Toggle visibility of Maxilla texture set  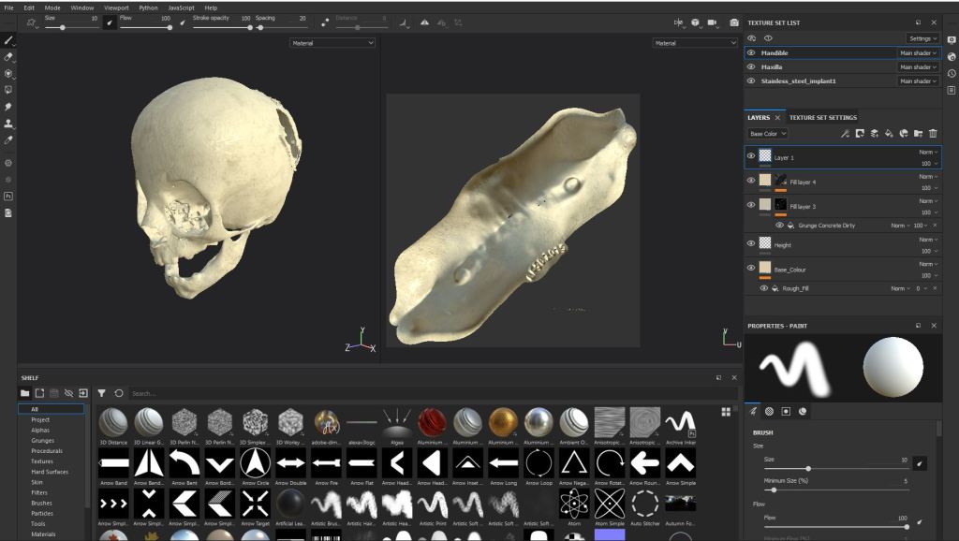coord(751,67)
